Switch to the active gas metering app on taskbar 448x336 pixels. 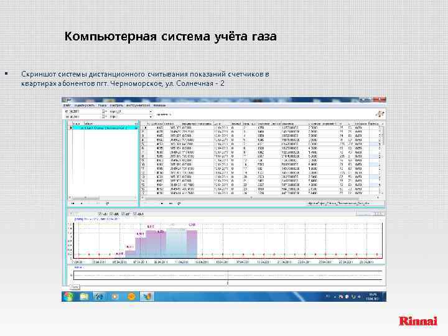147,297
